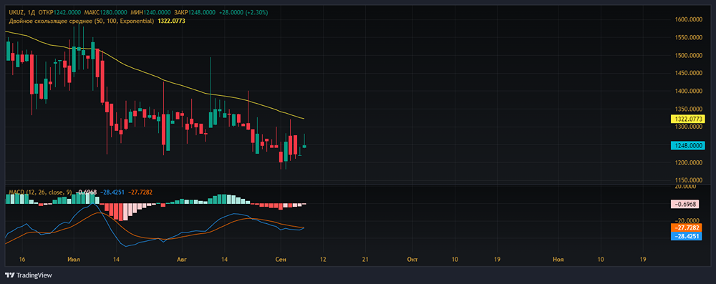
Task: Click the 1Д timeframe label
Action: point(31,12)
